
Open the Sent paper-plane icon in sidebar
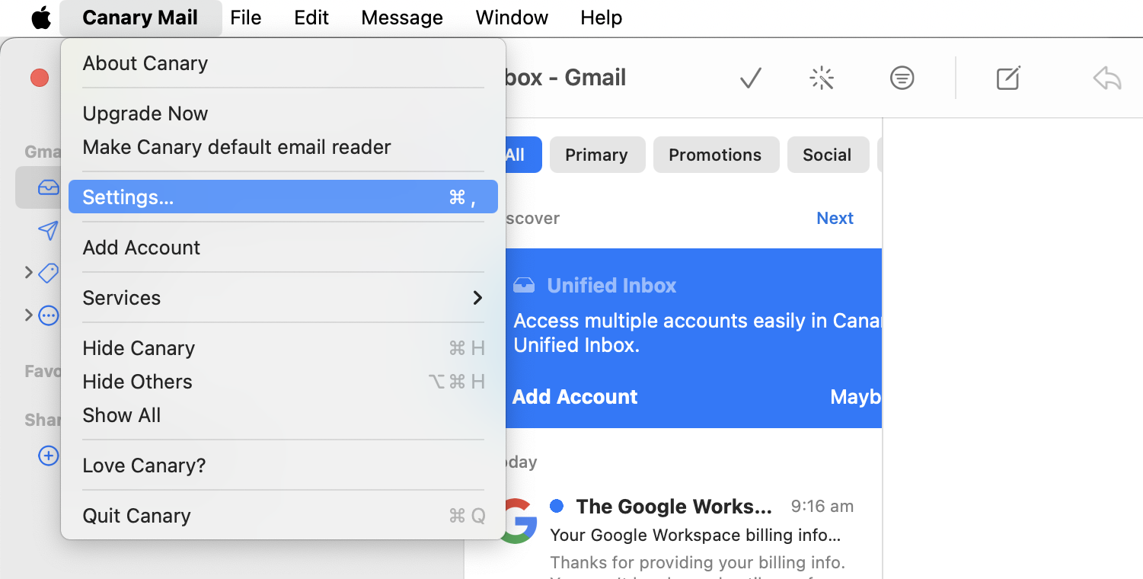[x=48, y=230]
